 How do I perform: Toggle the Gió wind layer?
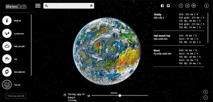coord(7,59)
